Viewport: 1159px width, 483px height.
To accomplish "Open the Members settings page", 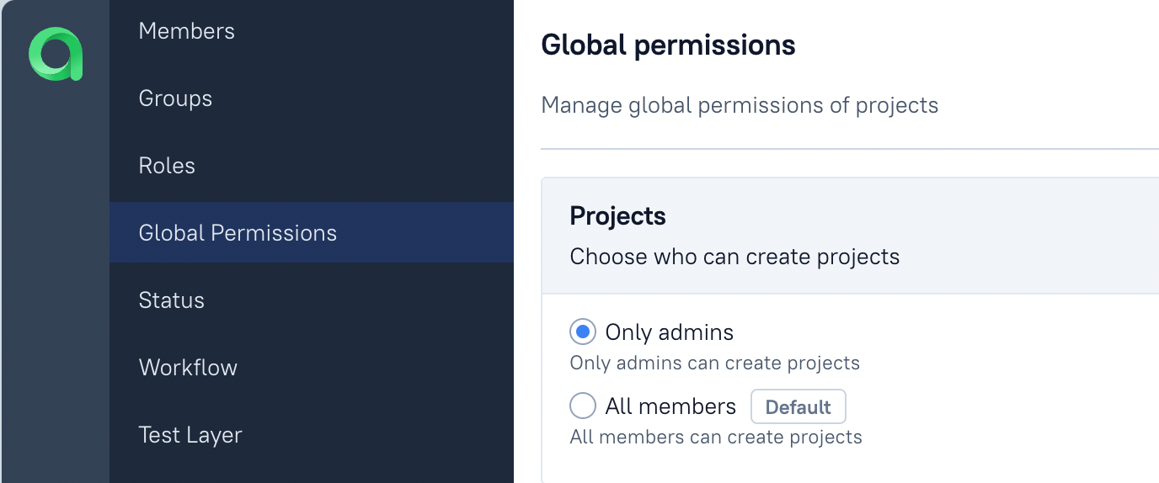I will [312, 31].
